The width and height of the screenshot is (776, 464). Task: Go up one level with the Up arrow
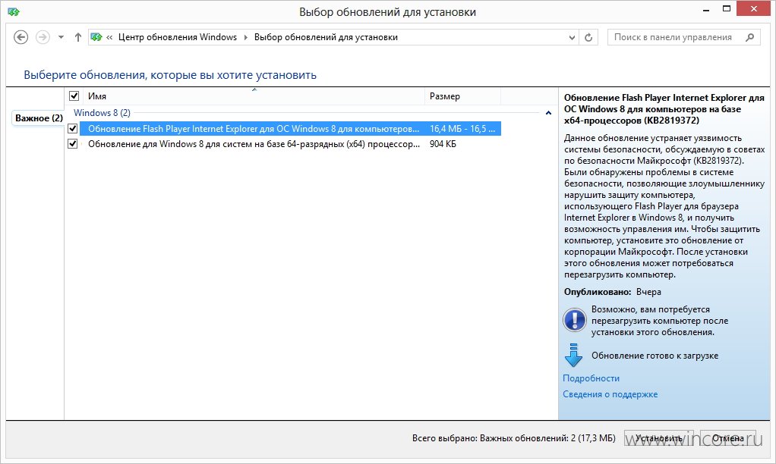click(77, 37)
